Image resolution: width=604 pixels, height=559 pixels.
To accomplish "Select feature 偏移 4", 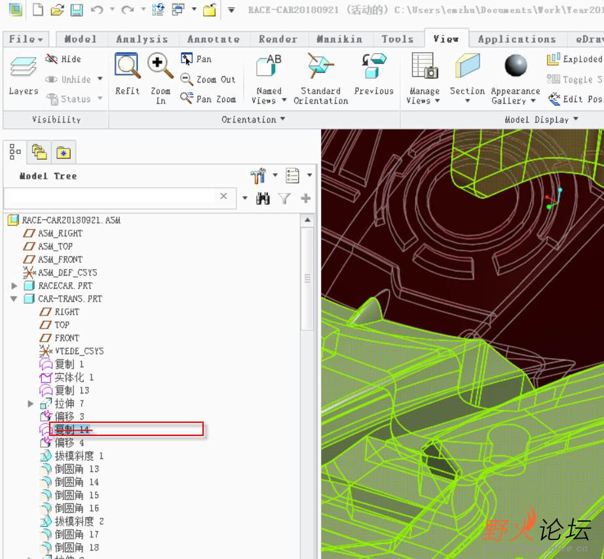I will (69, 442).
